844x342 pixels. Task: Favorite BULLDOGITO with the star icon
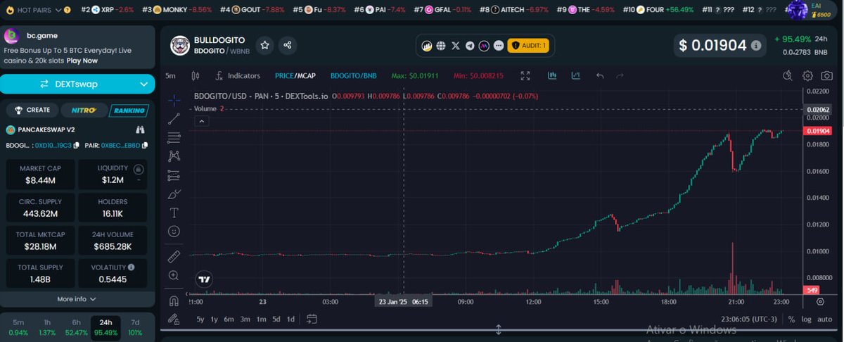265,45
